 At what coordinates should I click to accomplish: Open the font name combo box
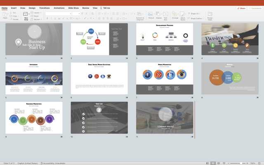[58, 13]
